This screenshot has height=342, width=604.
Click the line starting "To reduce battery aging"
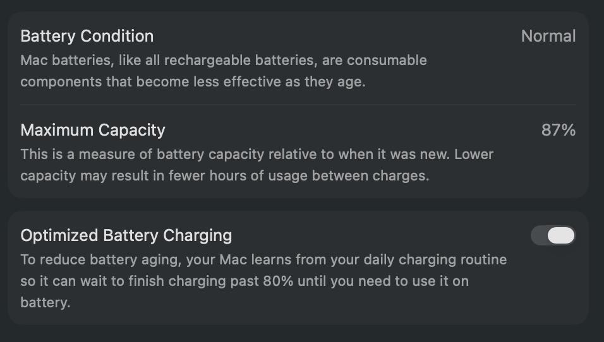[x=263, y=259]
